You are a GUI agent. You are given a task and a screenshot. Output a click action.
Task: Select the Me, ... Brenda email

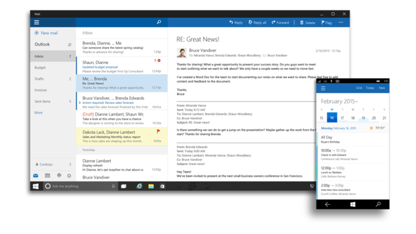point(122,83)
